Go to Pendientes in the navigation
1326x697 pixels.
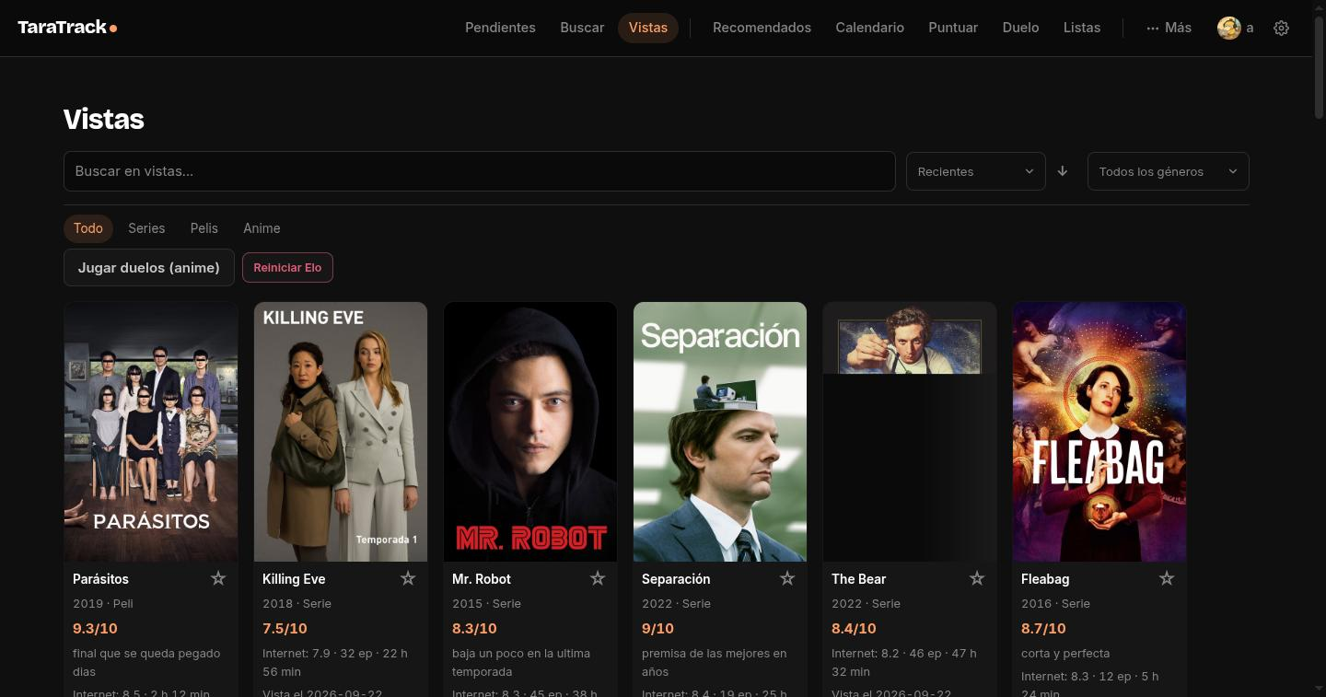500,28
